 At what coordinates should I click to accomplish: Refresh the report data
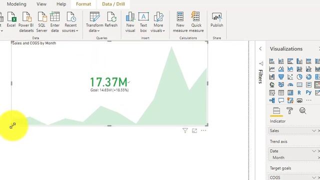tap(111, 20)
